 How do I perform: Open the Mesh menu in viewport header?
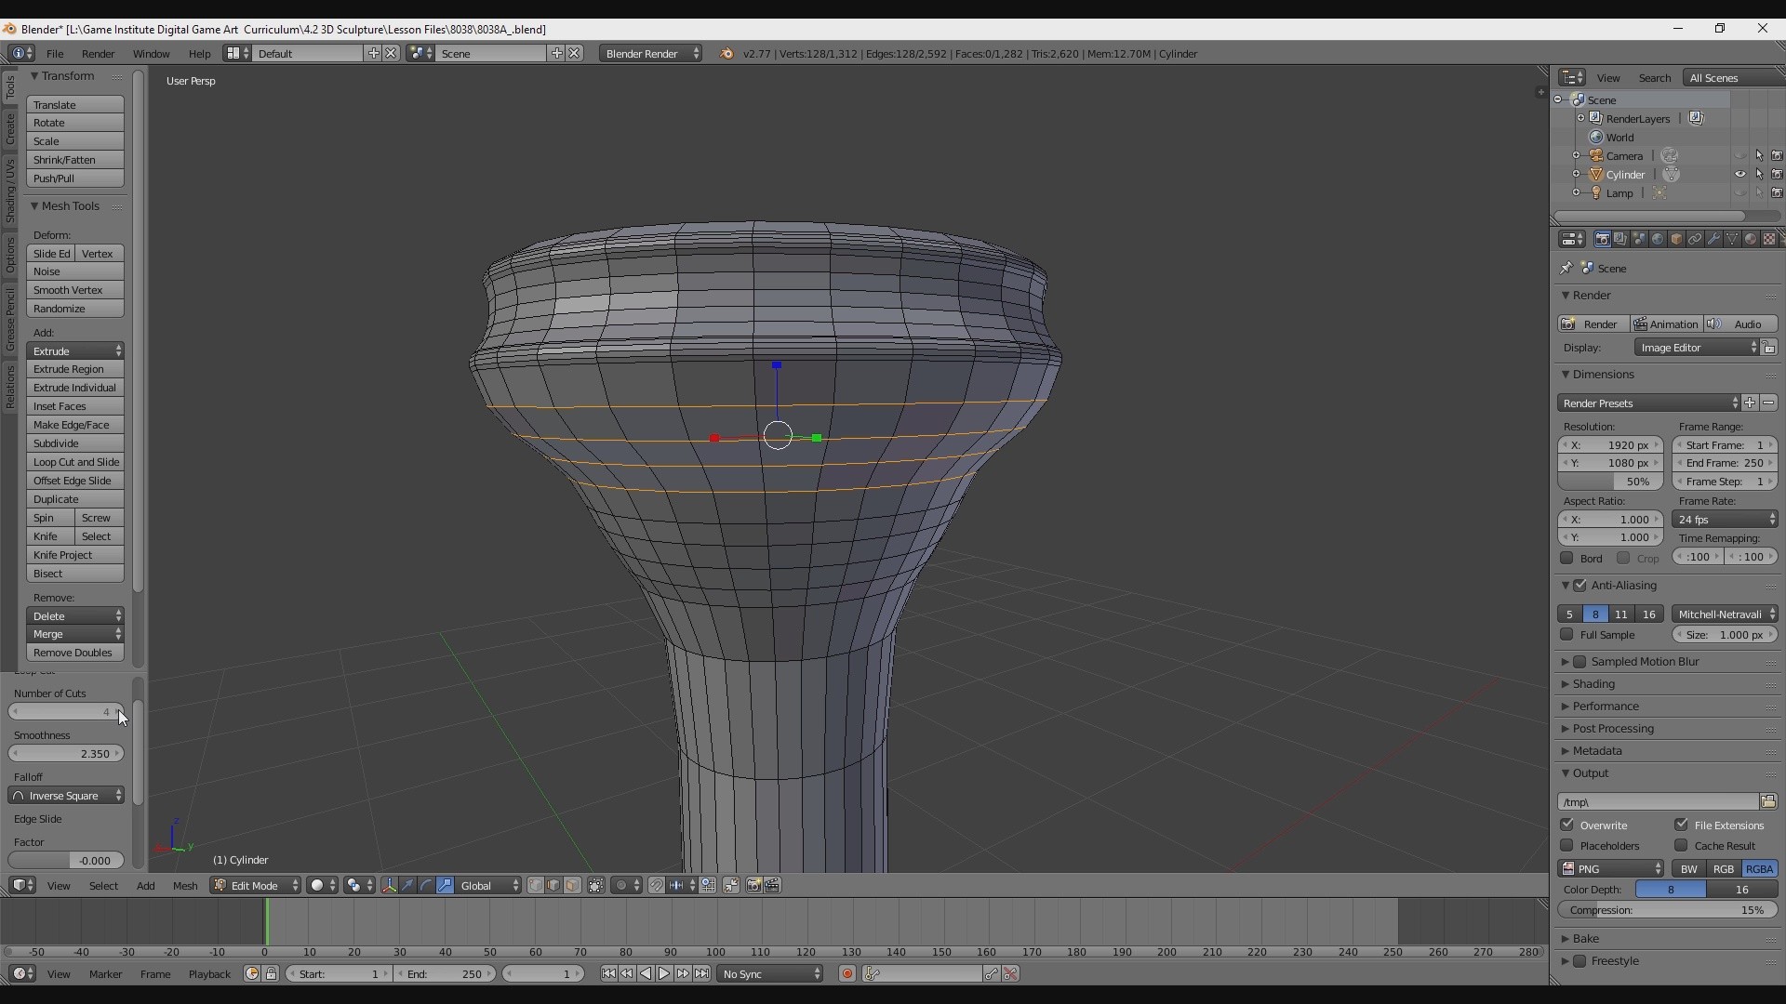pyautogui.click(x=185, y=886)
